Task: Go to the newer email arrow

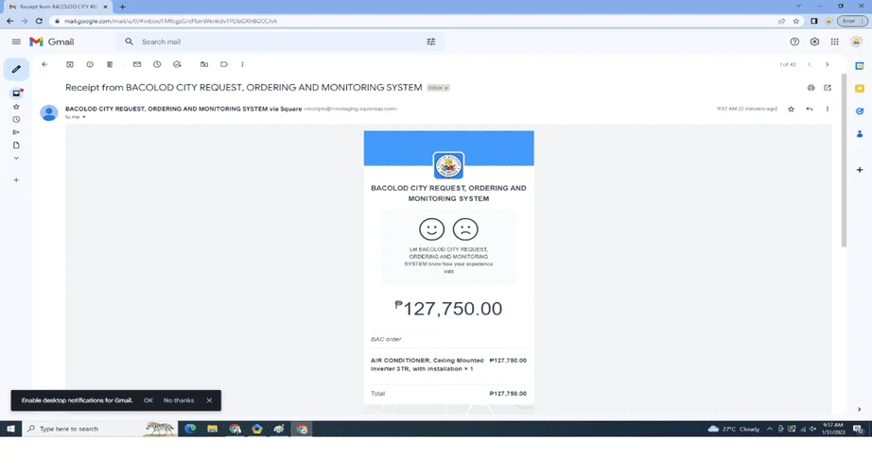Action: pyautogui.click(x=810, y=64)
